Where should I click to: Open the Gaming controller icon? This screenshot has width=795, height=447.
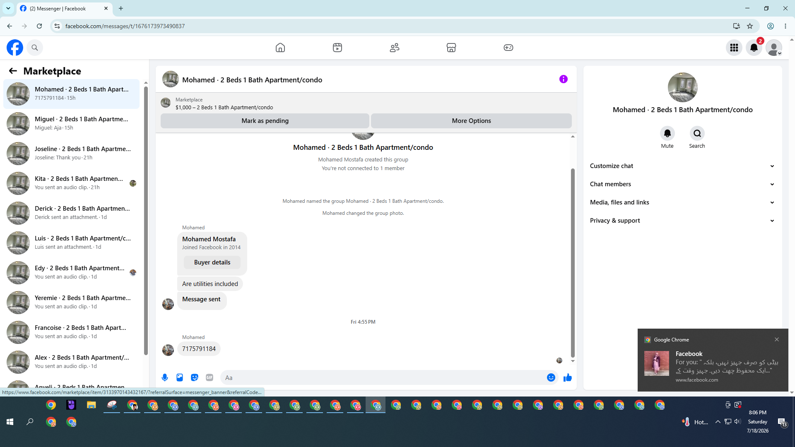[x=508, y=48]
